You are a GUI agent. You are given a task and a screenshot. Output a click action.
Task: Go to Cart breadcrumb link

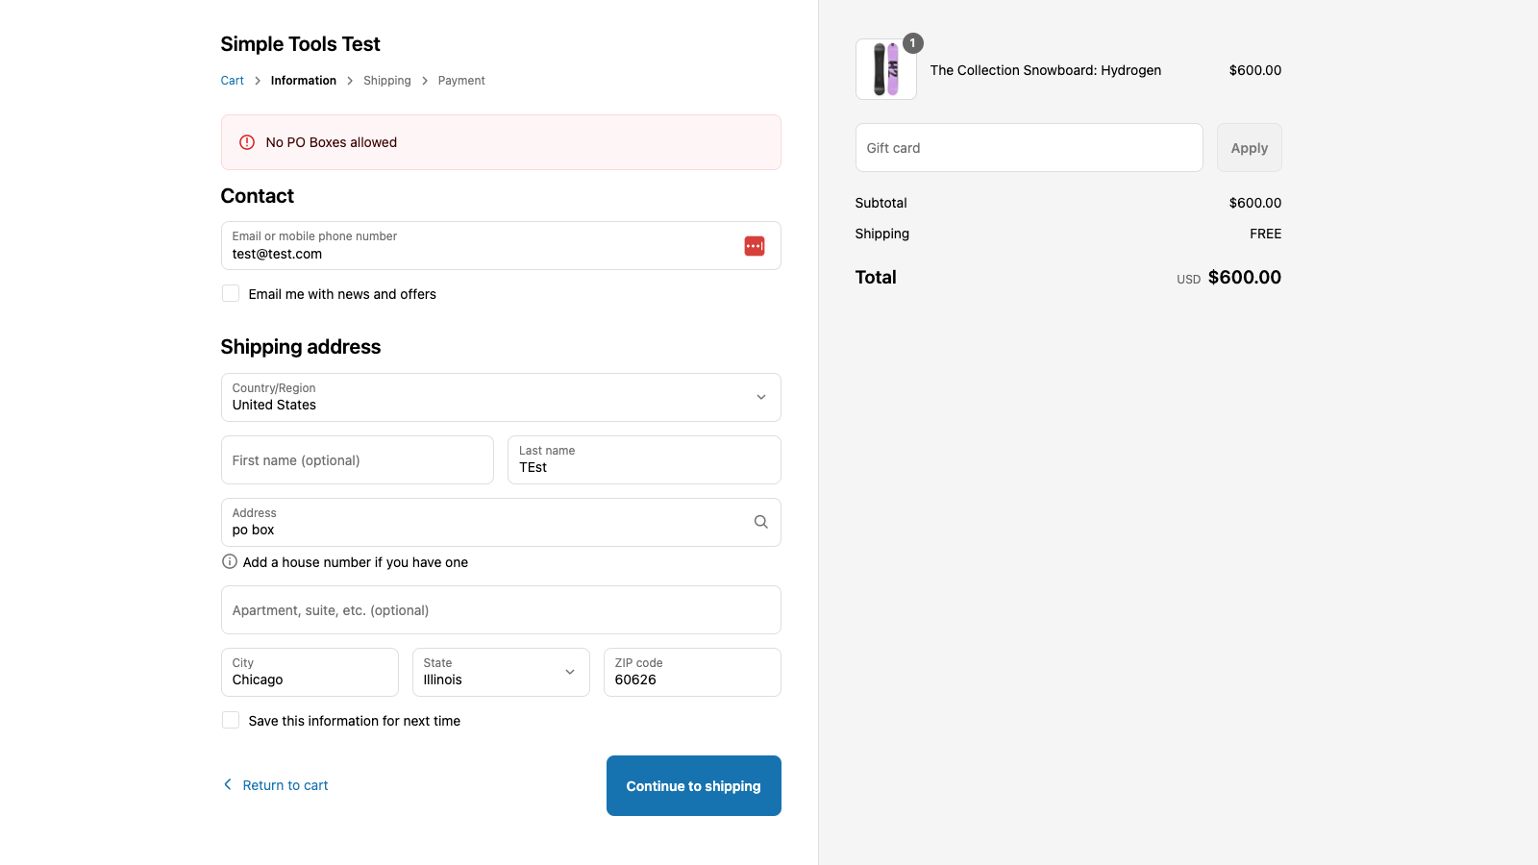[x=232, y=81]
